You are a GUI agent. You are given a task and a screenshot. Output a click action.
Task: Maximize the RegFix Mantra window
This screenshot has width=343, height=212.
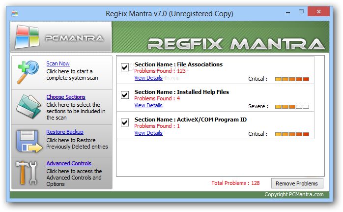pyautogui.click(x=301, y=11)
